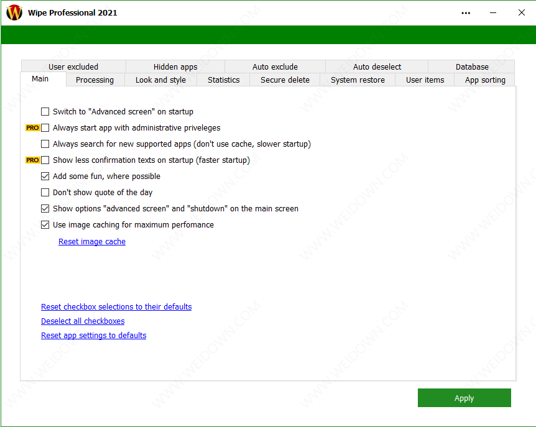Image resolution: width=536 pixels, height=427 pixels.
Task: Open the three-dots more options menu
Action: (x=466, y=13)
